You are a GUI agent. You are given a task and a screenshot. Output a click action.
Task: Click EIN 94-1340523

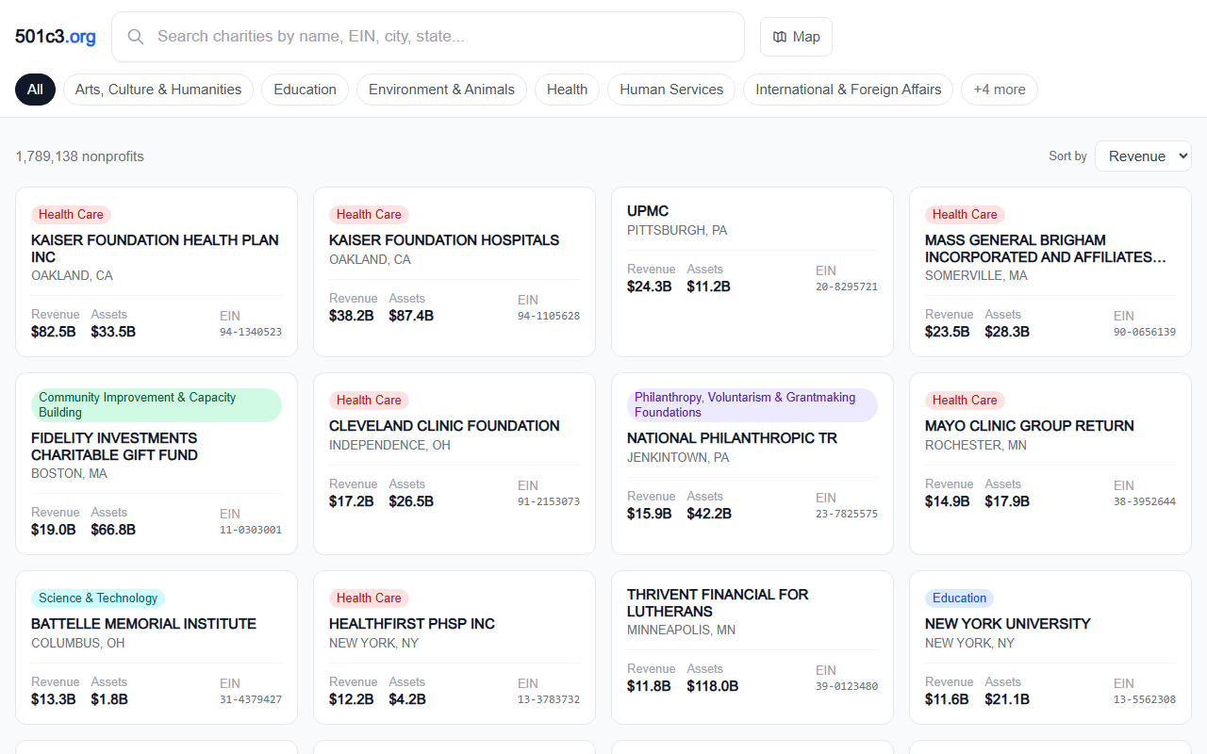click(251, 332)
